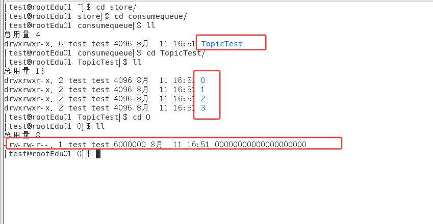Image resolution: width=433 pixels, height=224 pixels.
Task: Click the terminal cursor block at last prompt
Action: coord(98,154)
